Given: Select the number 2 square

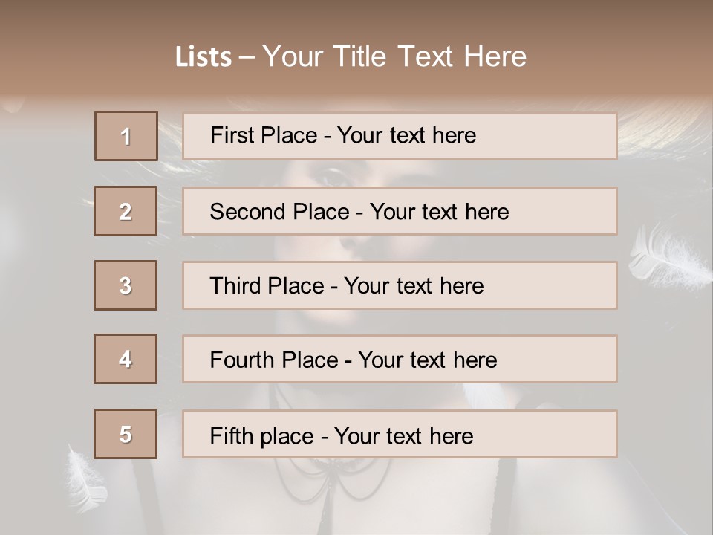Looking at the screenshot, I should click(126, 211).
